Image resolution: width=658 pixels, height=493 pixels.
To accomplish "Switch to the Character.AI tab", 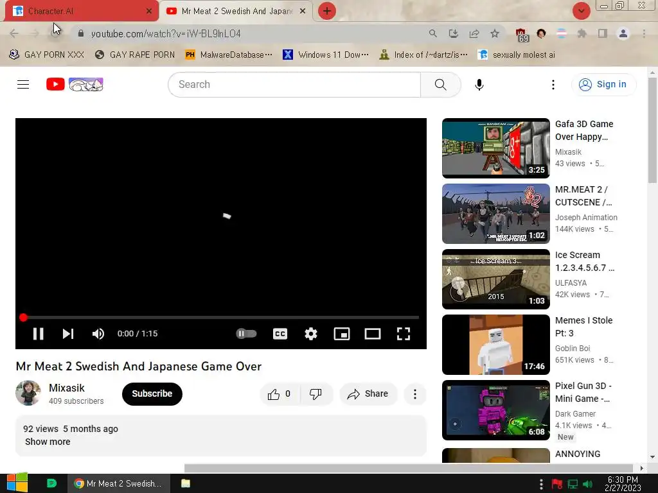I will coord(82,11).
